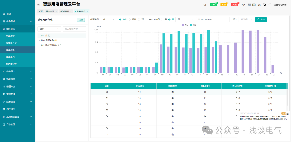291x142 pixels.
Task: Open the grid layout icon in top bar
Action: click(250, 5)
